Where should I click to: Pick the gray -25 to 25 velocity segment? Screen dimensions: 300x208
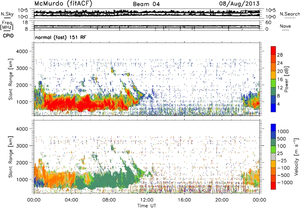(273, 157)
